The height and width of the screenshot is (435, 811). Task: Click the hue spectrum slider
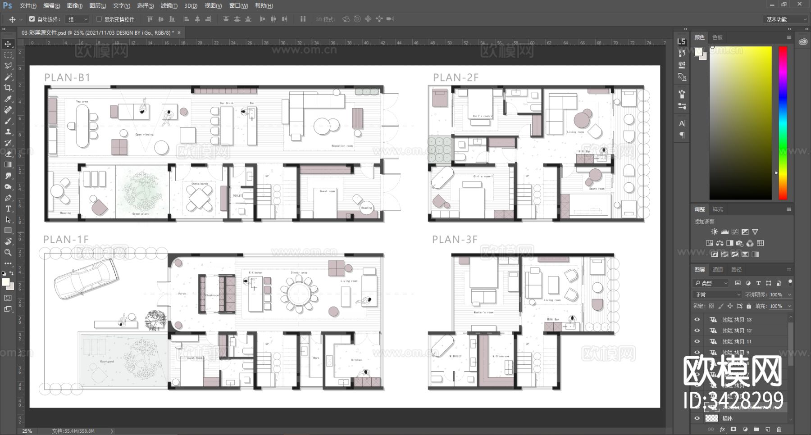tap(783, 123)
